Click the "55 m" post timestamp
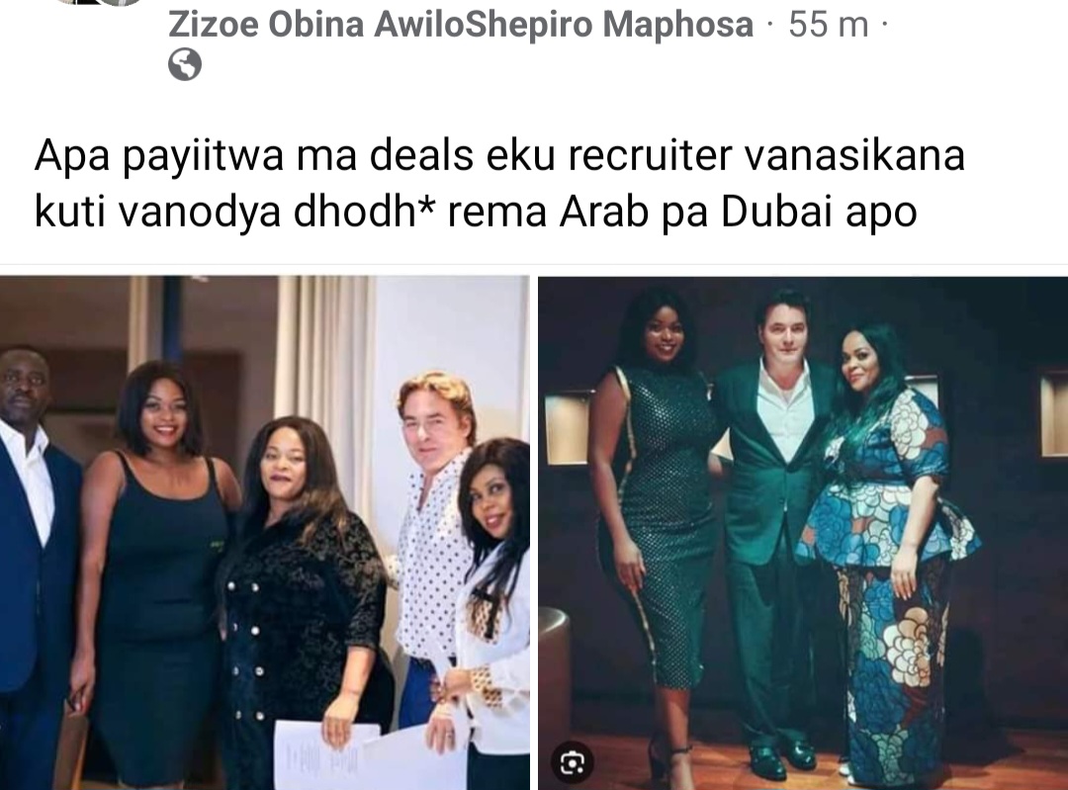 829,25
